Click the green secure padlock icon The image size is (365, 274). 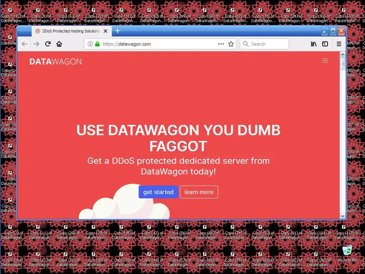tap(97, 44)
